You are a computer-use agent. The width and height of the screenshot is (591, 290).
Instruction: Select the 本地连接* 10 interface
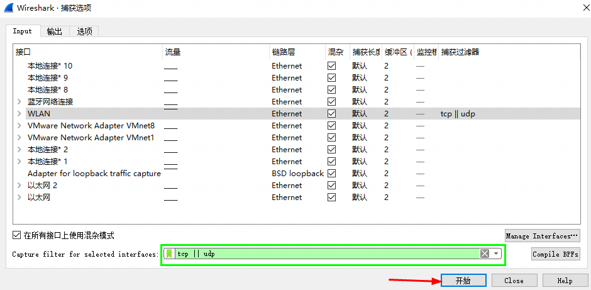[x=50, y=66]
